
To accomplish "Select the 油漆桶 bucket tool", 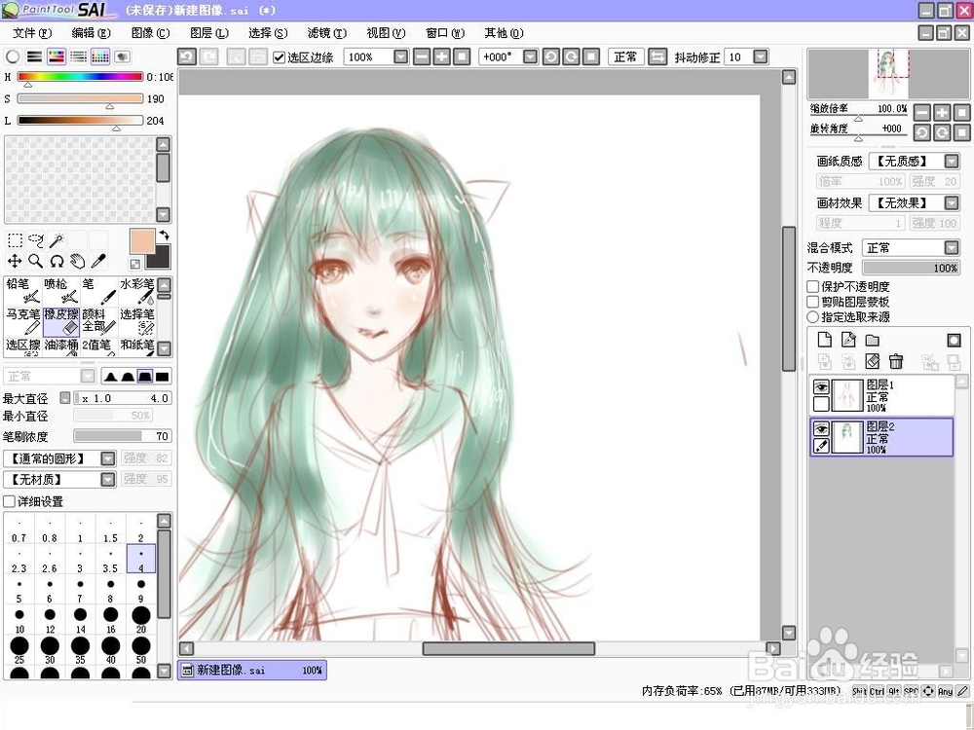I will point(60,347).
